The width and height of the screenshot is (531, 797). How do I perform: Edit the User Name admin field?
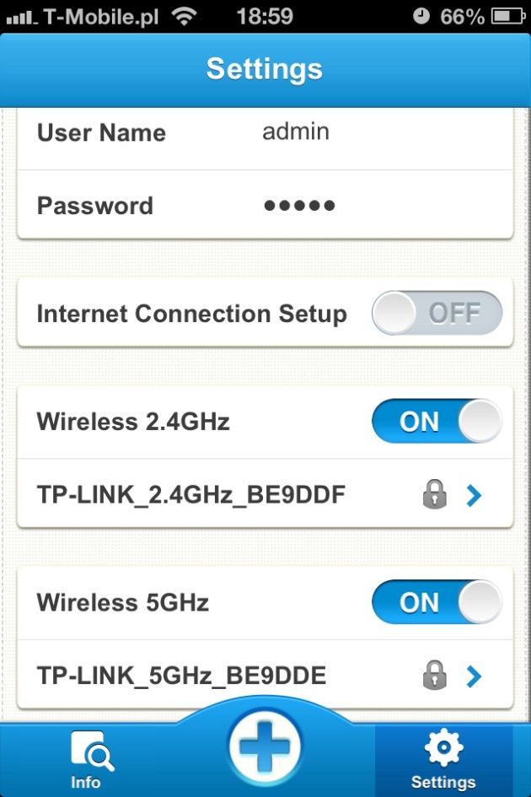265,132
